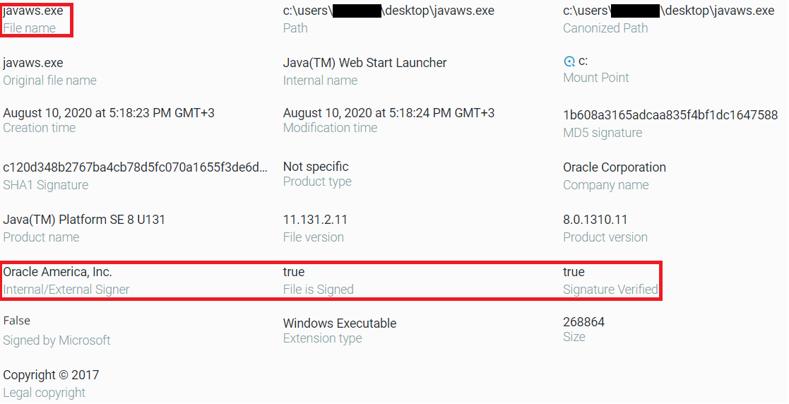This screenshot has height=404, width=789.
Task: Select the MD5 signature hash value
Action: click(670, 115)
